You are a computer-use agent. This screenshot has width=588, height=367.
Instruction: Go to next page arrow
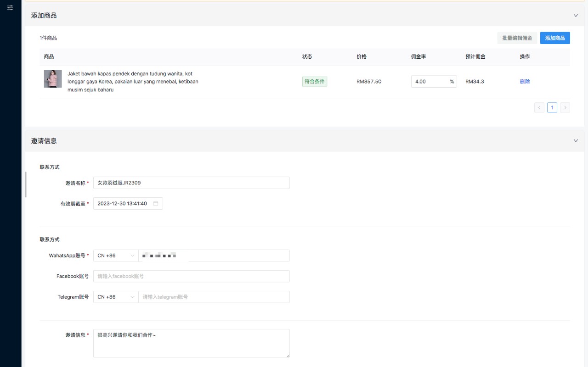[565, 108]
